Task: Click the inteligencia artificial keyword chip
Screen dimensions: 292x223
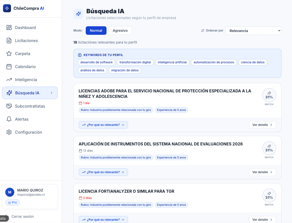Action: [x=172, y=62]
